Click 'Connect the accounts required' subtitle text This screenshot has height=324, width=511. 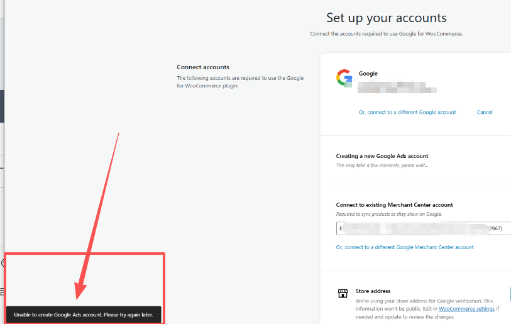pyautogui.click(x=386, y=34)
